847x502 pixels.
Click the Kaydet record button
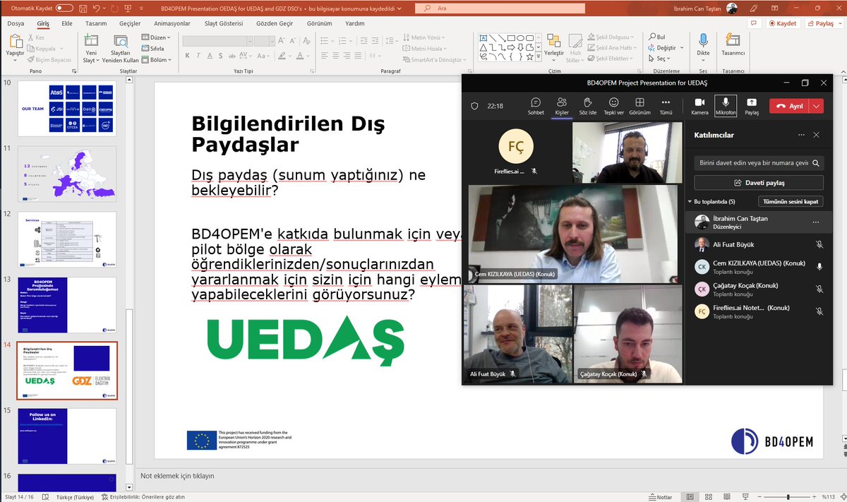tap(783, 23)
